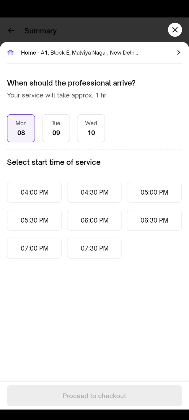The width and height of the screenshot is (189, 420).
Task: Select 07:00 PM as start time
Action: (x=35, y=248)
